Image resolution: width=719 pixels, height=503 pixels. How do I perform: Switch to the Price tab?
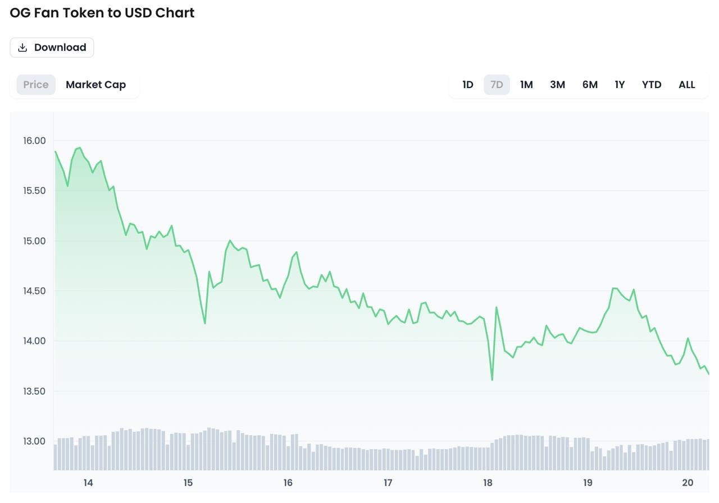(36, 85)
